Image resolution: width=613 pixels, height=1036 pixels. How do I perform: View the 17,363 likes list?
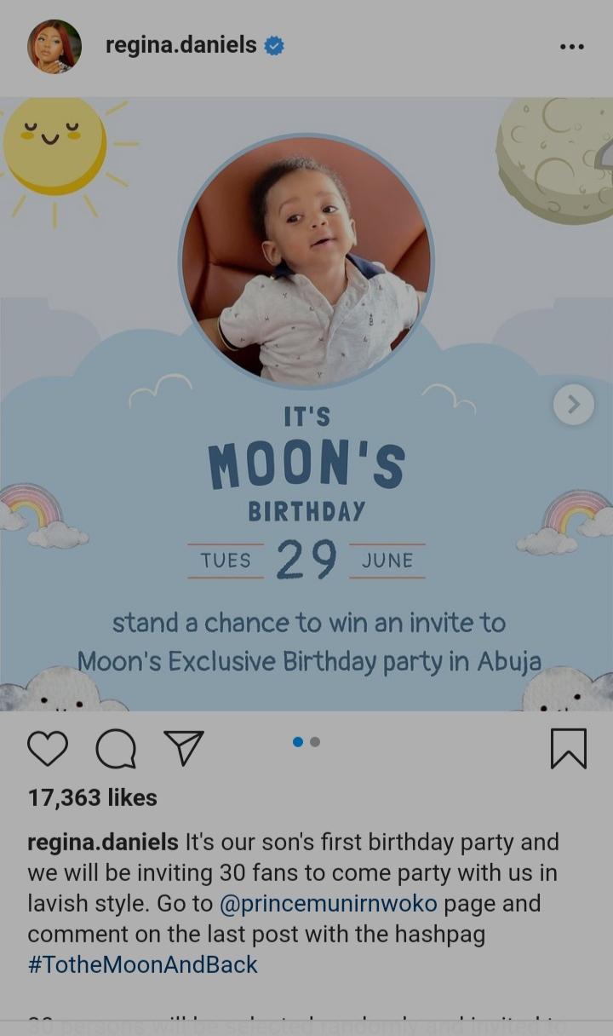(93, 797)
